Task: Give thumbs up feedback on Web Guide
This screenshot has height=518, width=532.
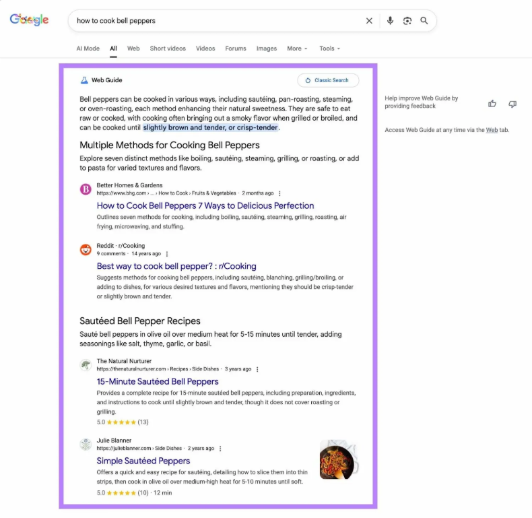Action: click(492, 104)
